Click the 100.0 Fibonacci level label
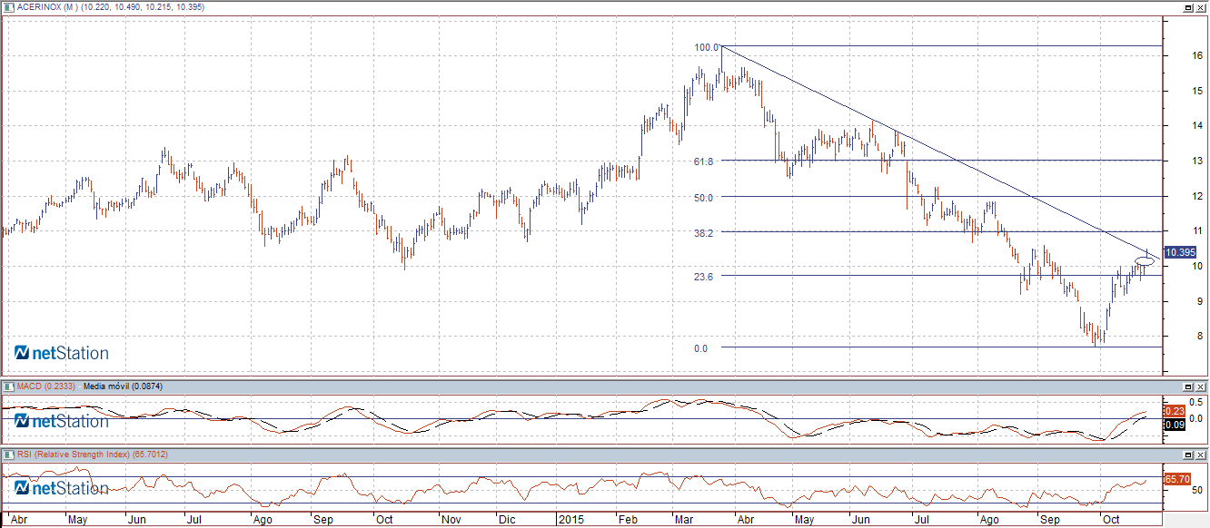This screenshot has width=1210, height=528. tap(706, 46)
